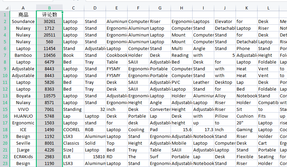This screenshot has width=287, height=167.
Task: Click cell with value 1190
Action: (49, 164)
